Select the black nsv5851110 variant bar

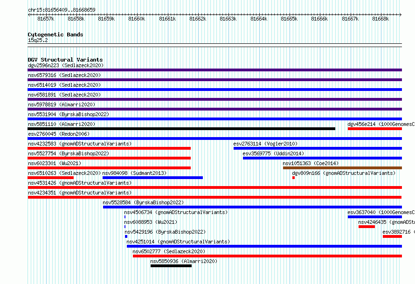[x=181, y=129]
